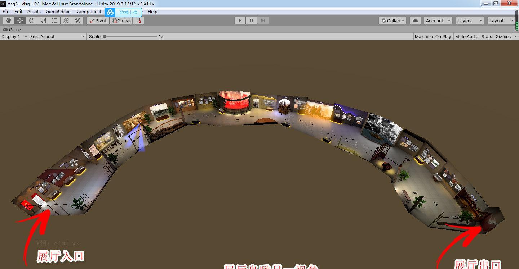Screen dimensions: 519x269
Task: Select the Scale tool
Action: [43, 20]
